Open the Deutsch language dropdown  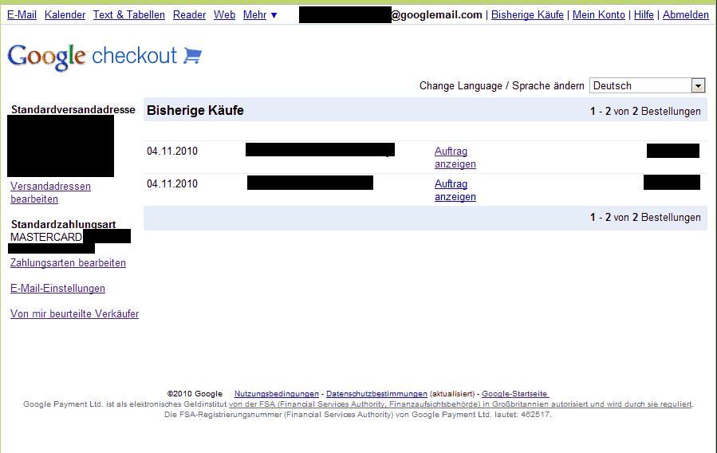(647, 85)
